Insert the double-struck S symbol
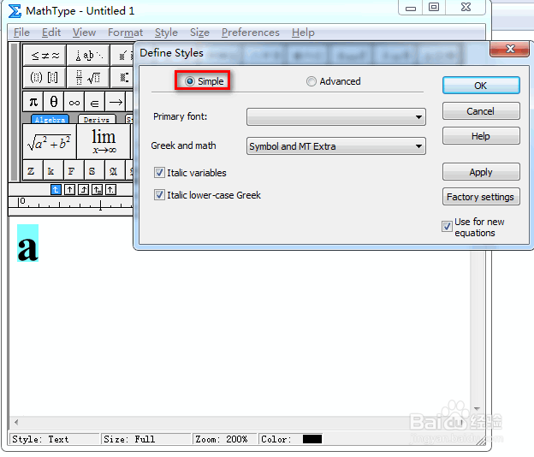534x457 pixels. (94, 170)
